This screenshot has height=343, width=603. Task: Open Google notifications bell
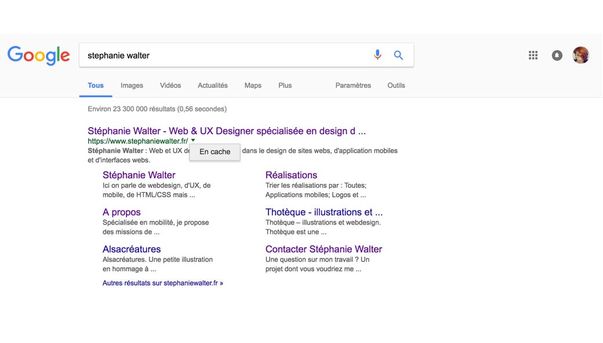tap(557, 55)
